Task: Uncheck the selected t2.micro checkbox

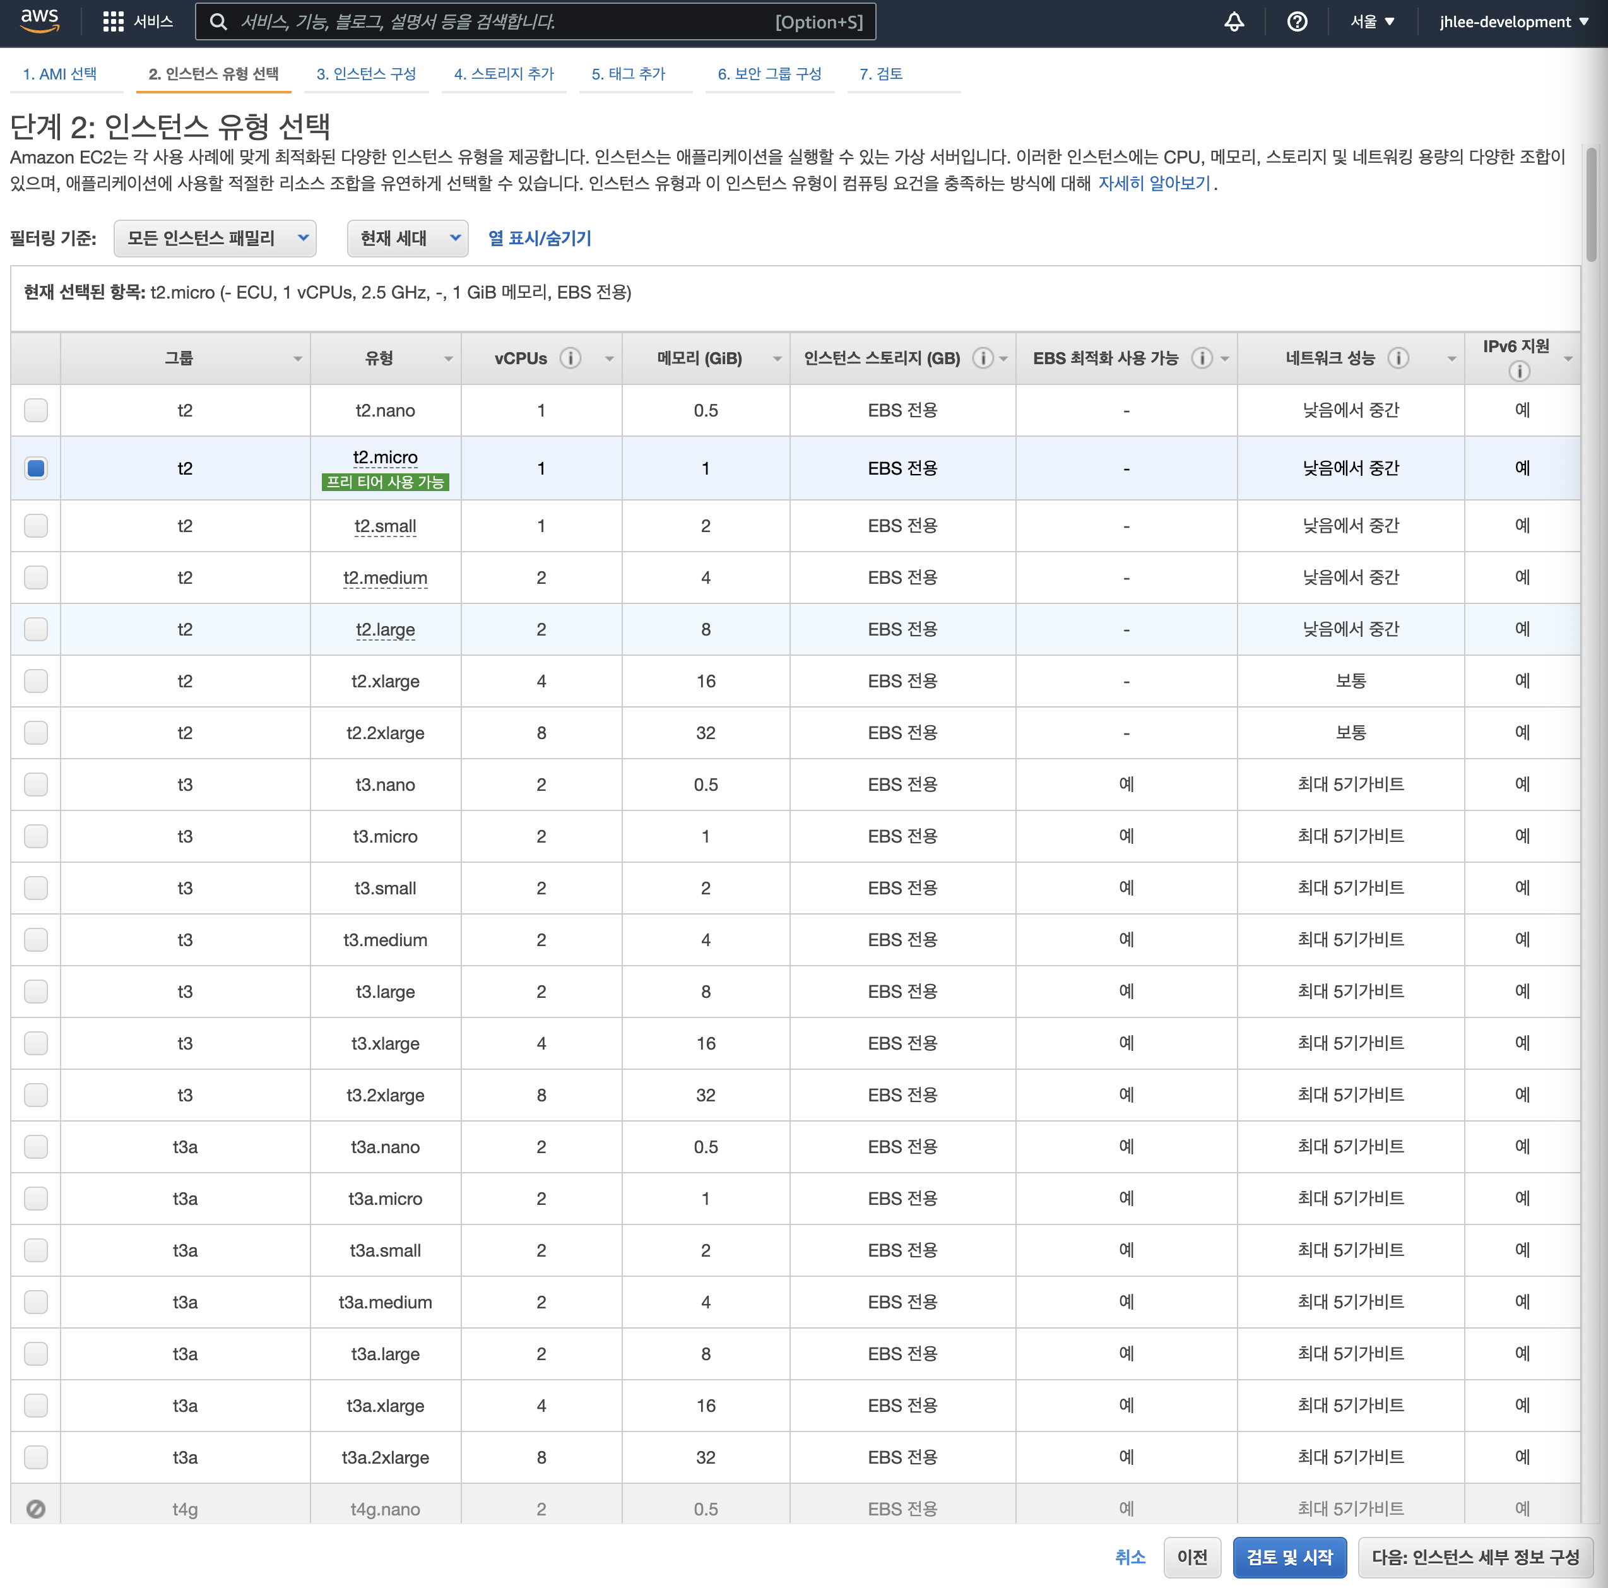Action: pyautogui.click(x=36, y=468)
